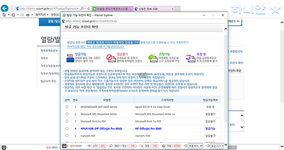Open a new tab with the blank tab button

tap(177, 9)
